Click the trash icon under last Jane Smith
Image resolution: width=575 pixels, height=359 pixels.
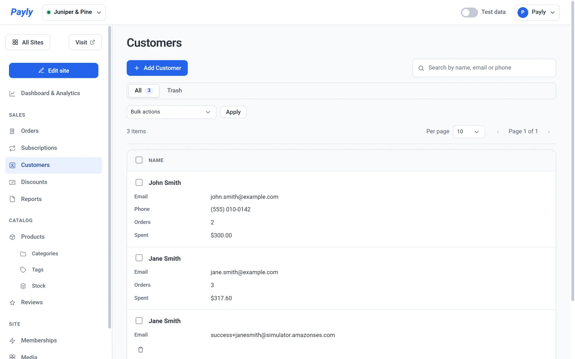coord(141,350)
